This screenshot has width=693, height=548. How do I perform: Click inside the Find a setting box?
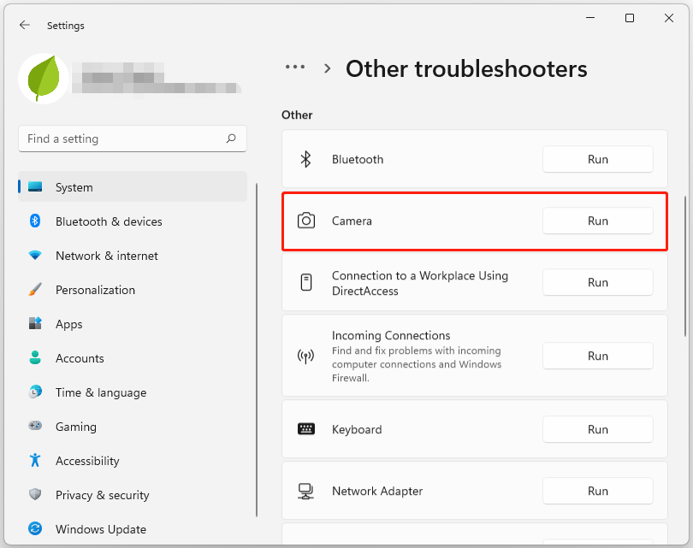(x=128, y=138)
